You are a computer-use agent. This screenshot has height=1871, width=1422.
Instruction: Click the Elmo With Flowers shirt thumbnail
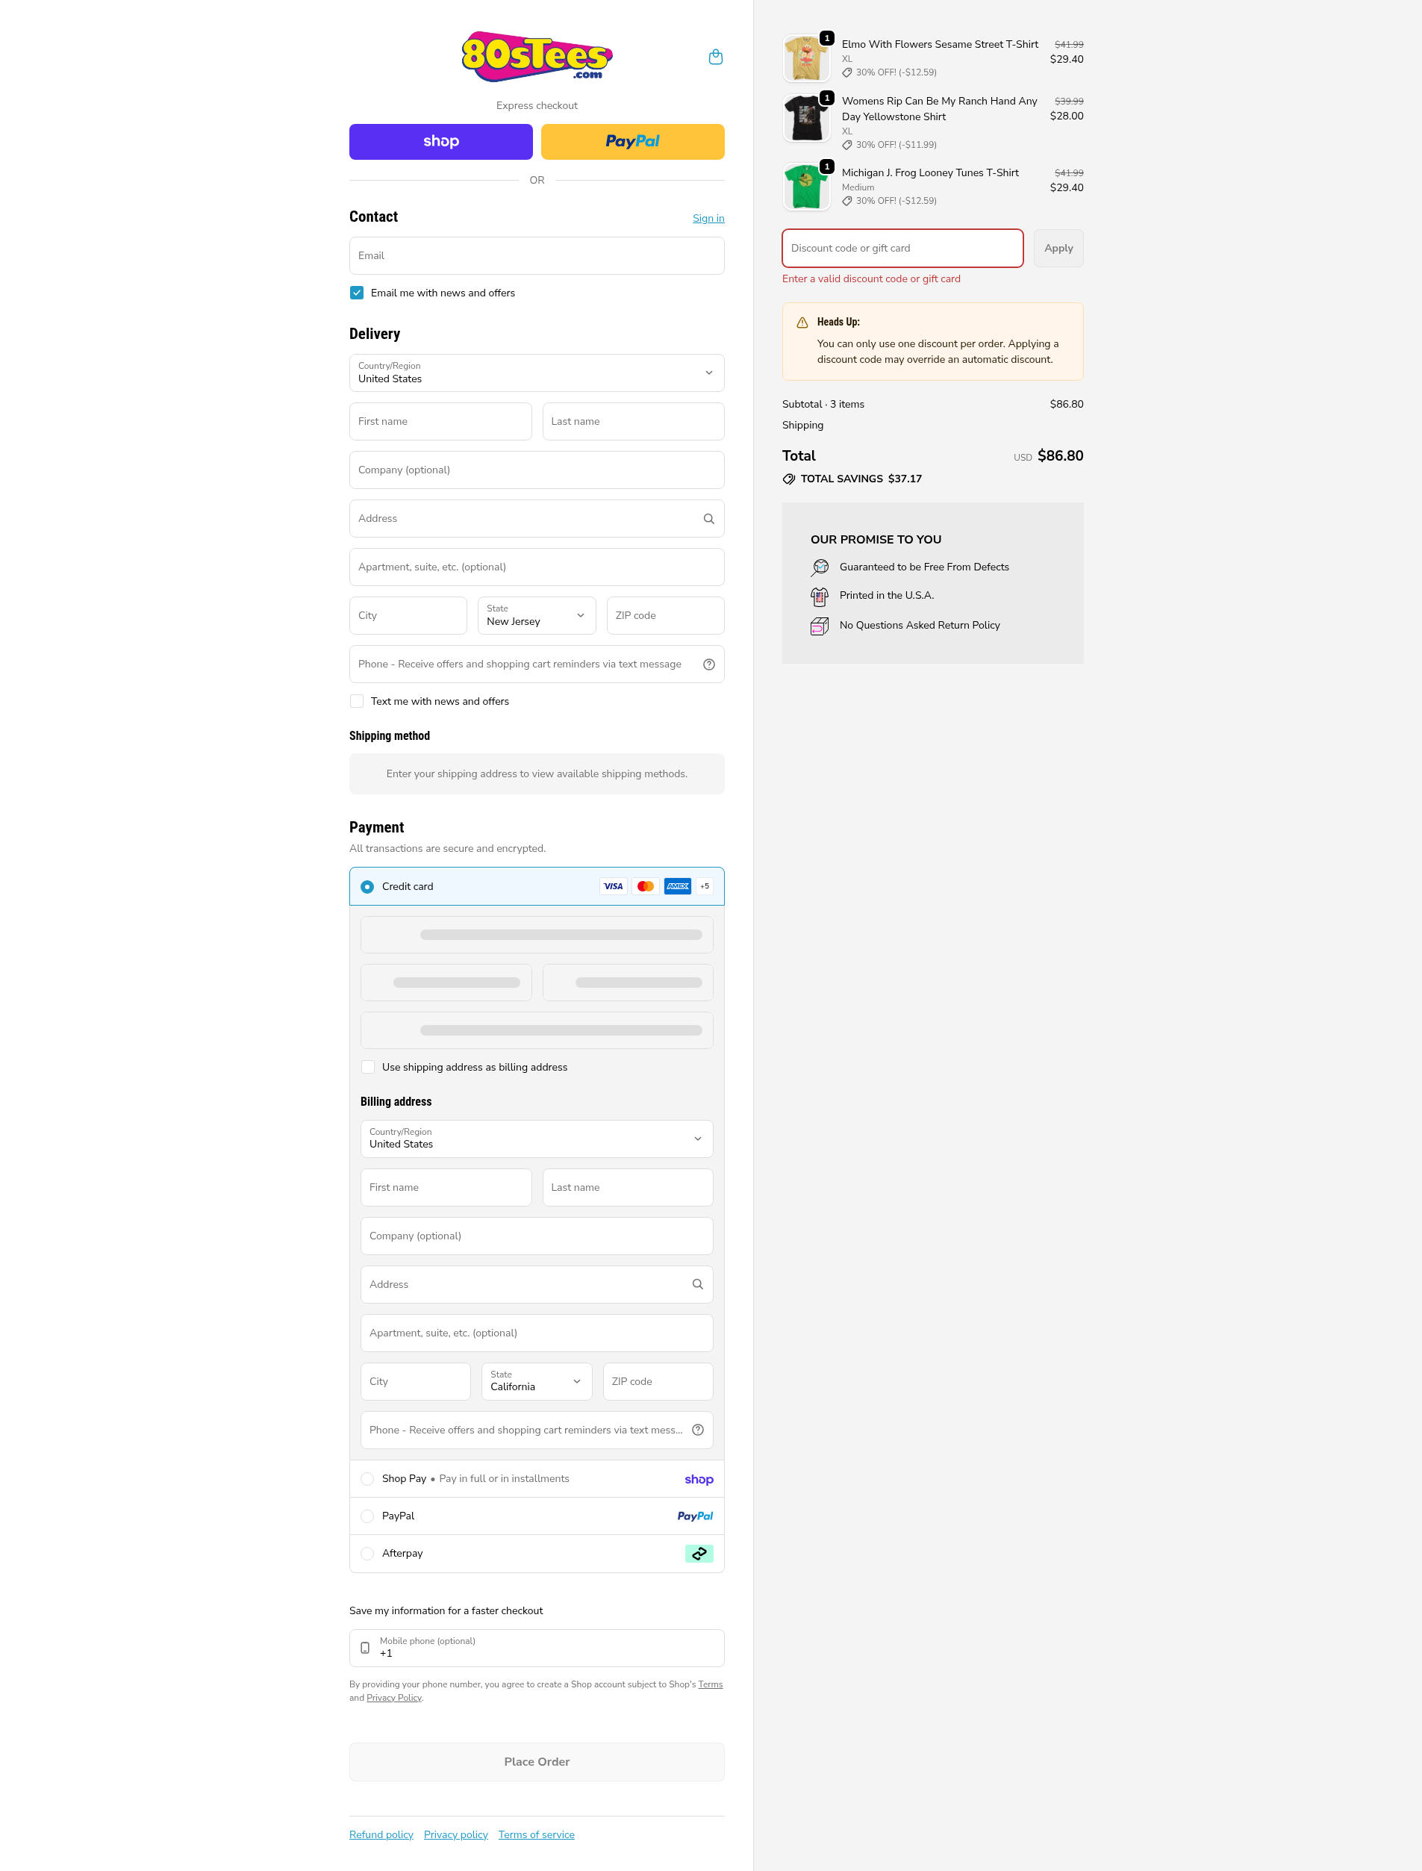(x=806, y=58)
